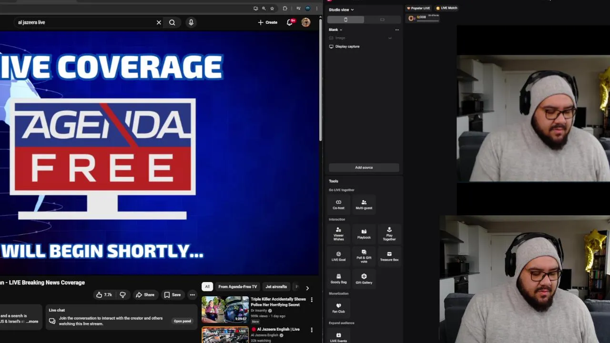Screen dimensions: 610x343
Task: Open the Goody Bag tool
Action: pos(338,279)
